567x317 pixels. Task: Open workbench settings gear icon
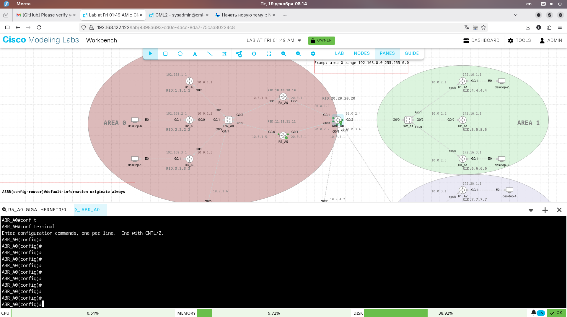pos(313,54)
